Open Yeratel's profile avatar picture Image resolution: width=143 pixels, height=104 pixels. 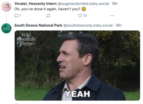click(x=6, y=7)
